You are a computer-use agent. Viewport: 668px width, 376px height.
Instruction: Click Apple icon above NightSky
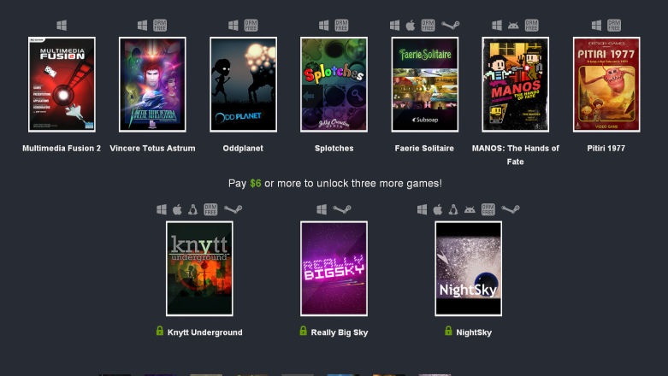pyautogui.click(x=438, y=209)
